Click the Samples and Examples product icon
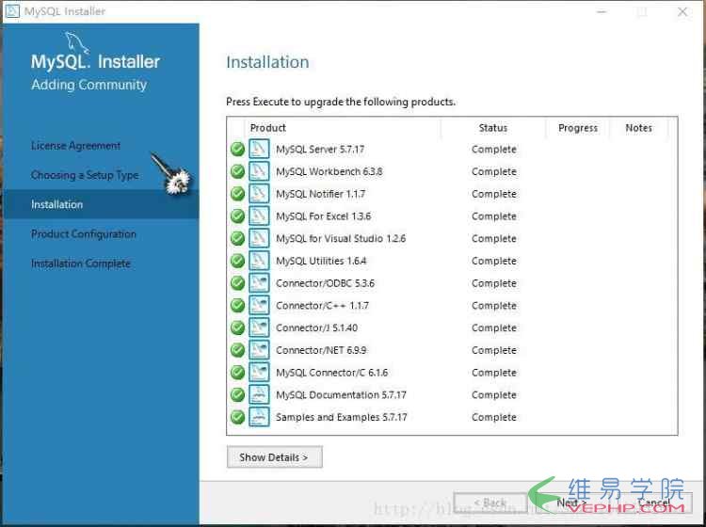 pyautogui.click(x=259, y=417)
